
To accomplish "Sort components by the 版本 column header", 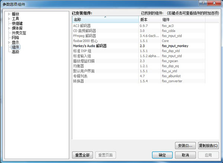I will point(150,19).
